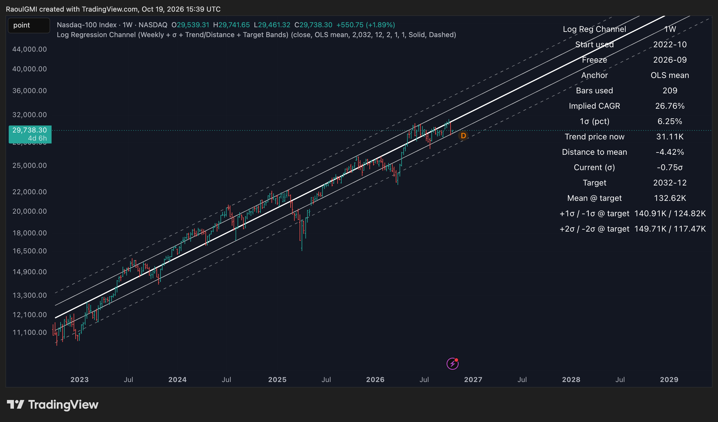
Task: Click the change value +550.75 (+1.89%)
Action: point(366,25)
